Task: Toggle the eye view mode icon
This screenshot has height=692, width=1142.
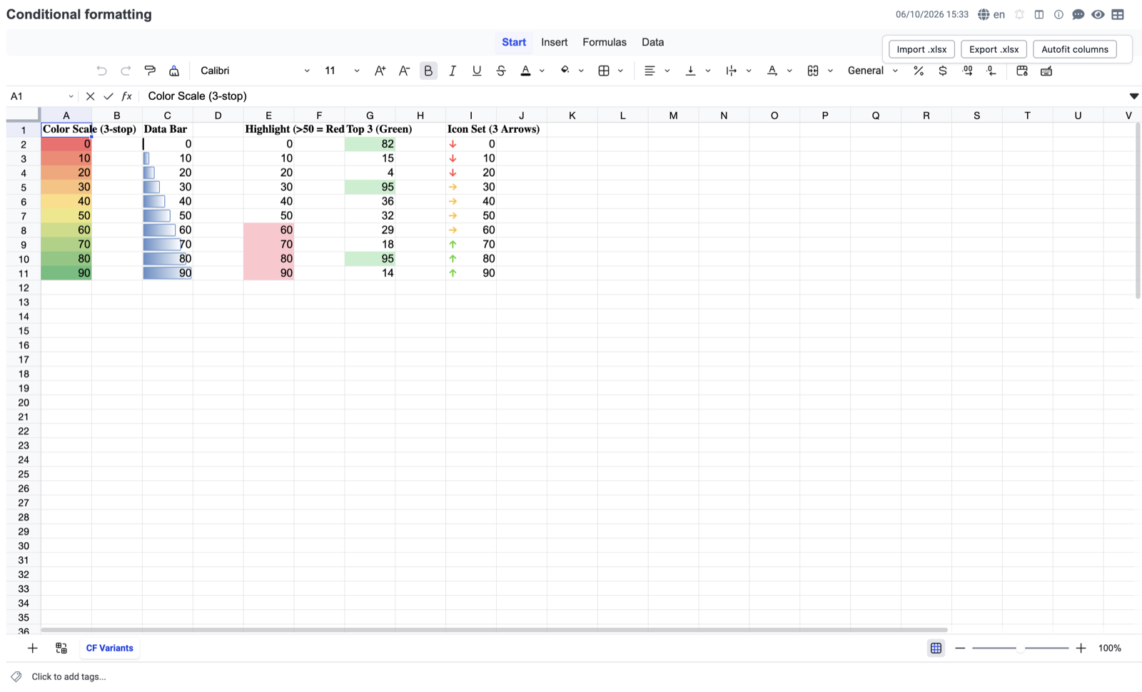Action: point(1098,14)
